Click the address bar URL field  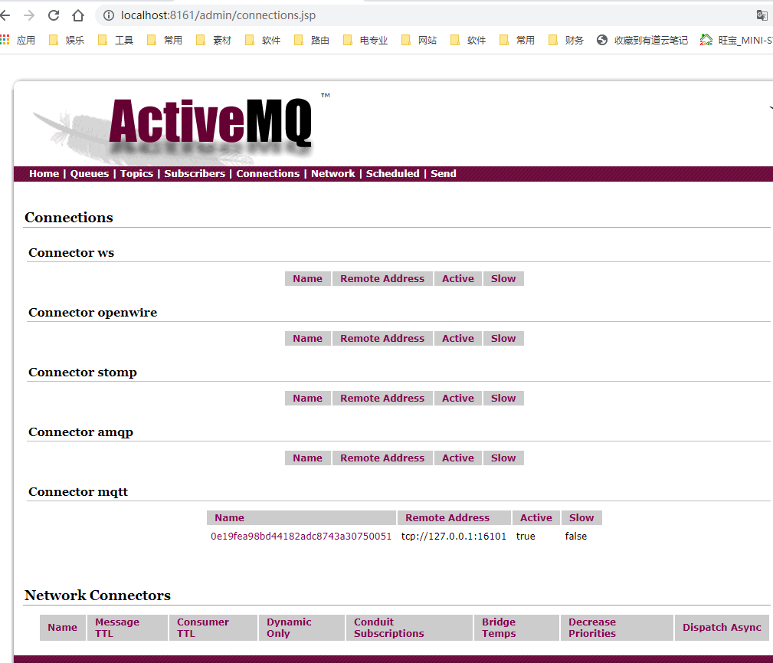tap(383, 15)
